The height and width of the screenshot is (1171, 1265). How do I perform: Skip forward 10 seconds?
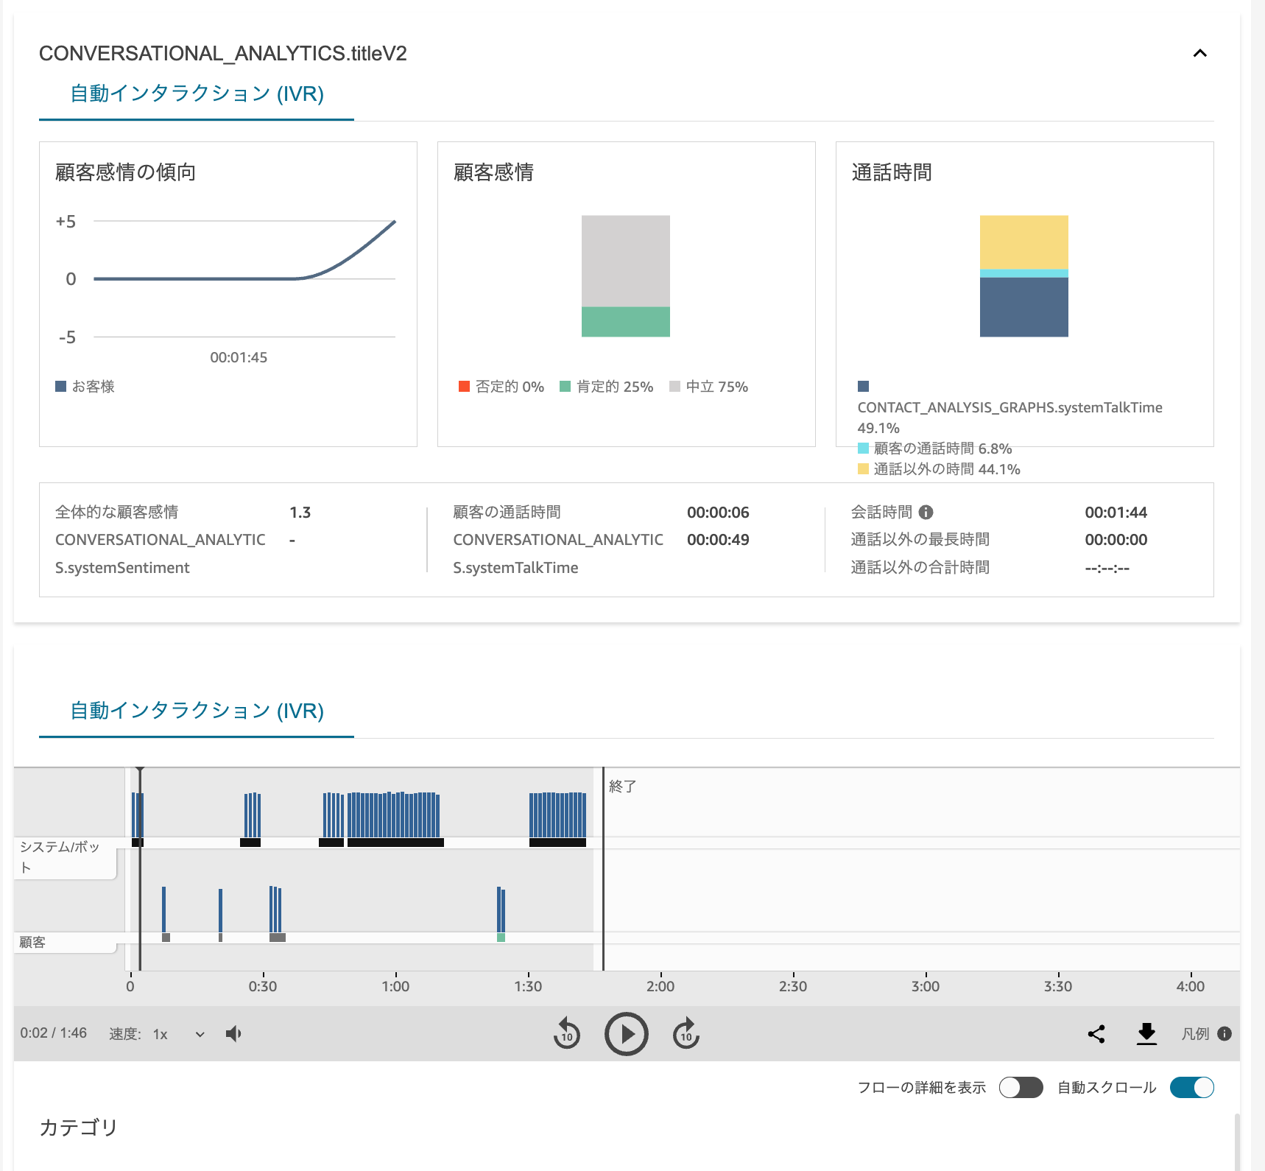pyautogui.click(x=685, y=1034)
